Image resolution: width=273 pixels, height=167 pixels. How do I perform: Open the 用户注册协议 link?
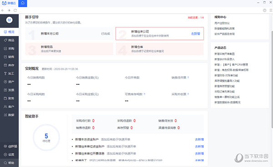(x=222, y=23)
